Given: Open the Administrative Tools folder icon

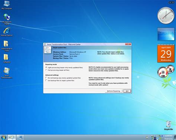Looking at the screenshot, I should (7, 46).
